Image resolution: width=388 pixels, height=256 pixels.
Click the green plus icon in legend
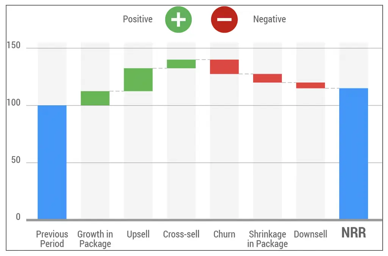[x=178, y=19]
